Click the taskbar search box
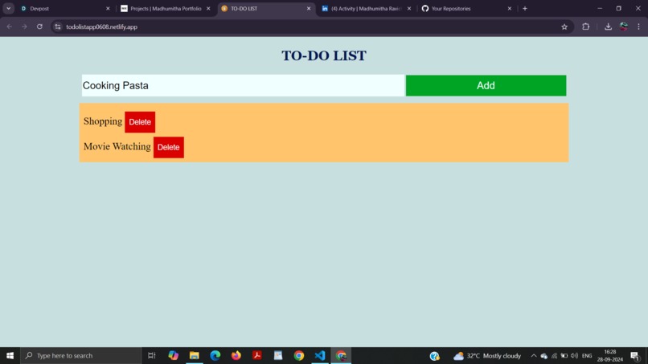Screen dimensions: 648x364 (81, 355)
